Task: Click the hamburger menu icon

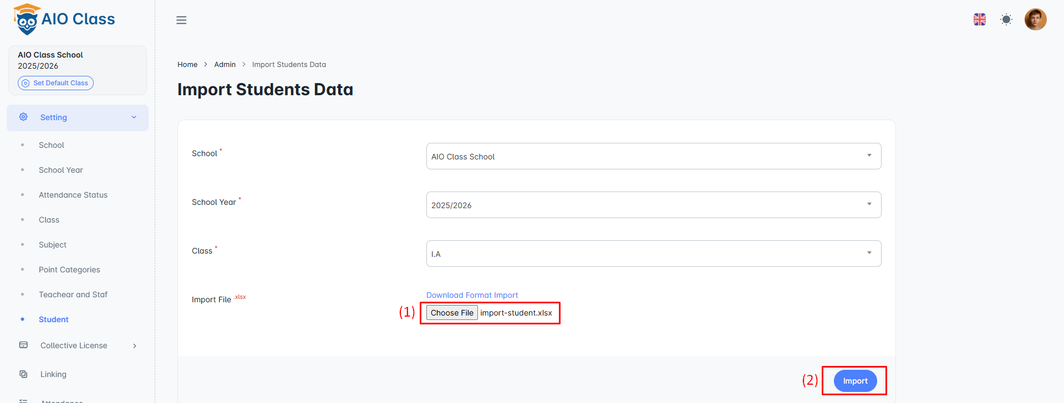Action: click(181, 20)
